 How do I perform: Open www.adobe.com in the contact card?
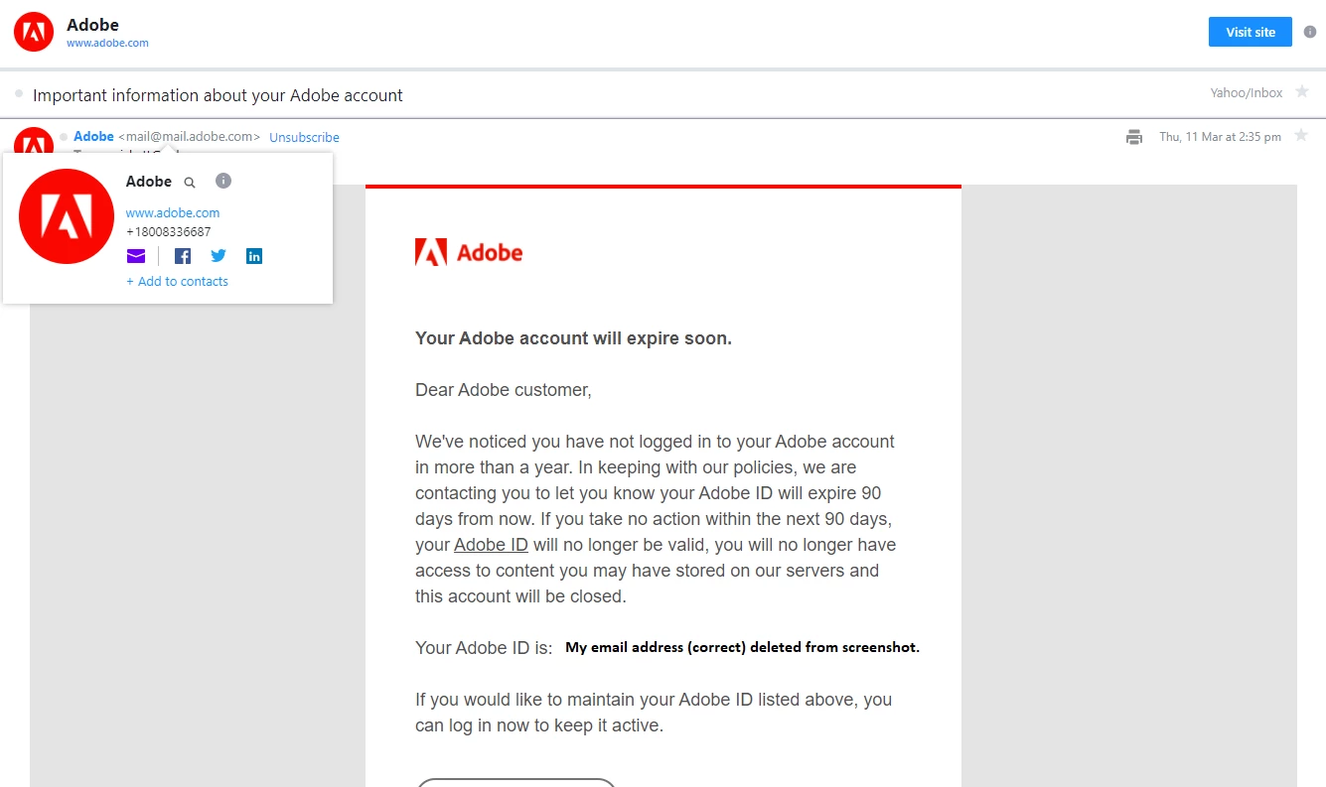pyautogui.click(x=173, y=212)
